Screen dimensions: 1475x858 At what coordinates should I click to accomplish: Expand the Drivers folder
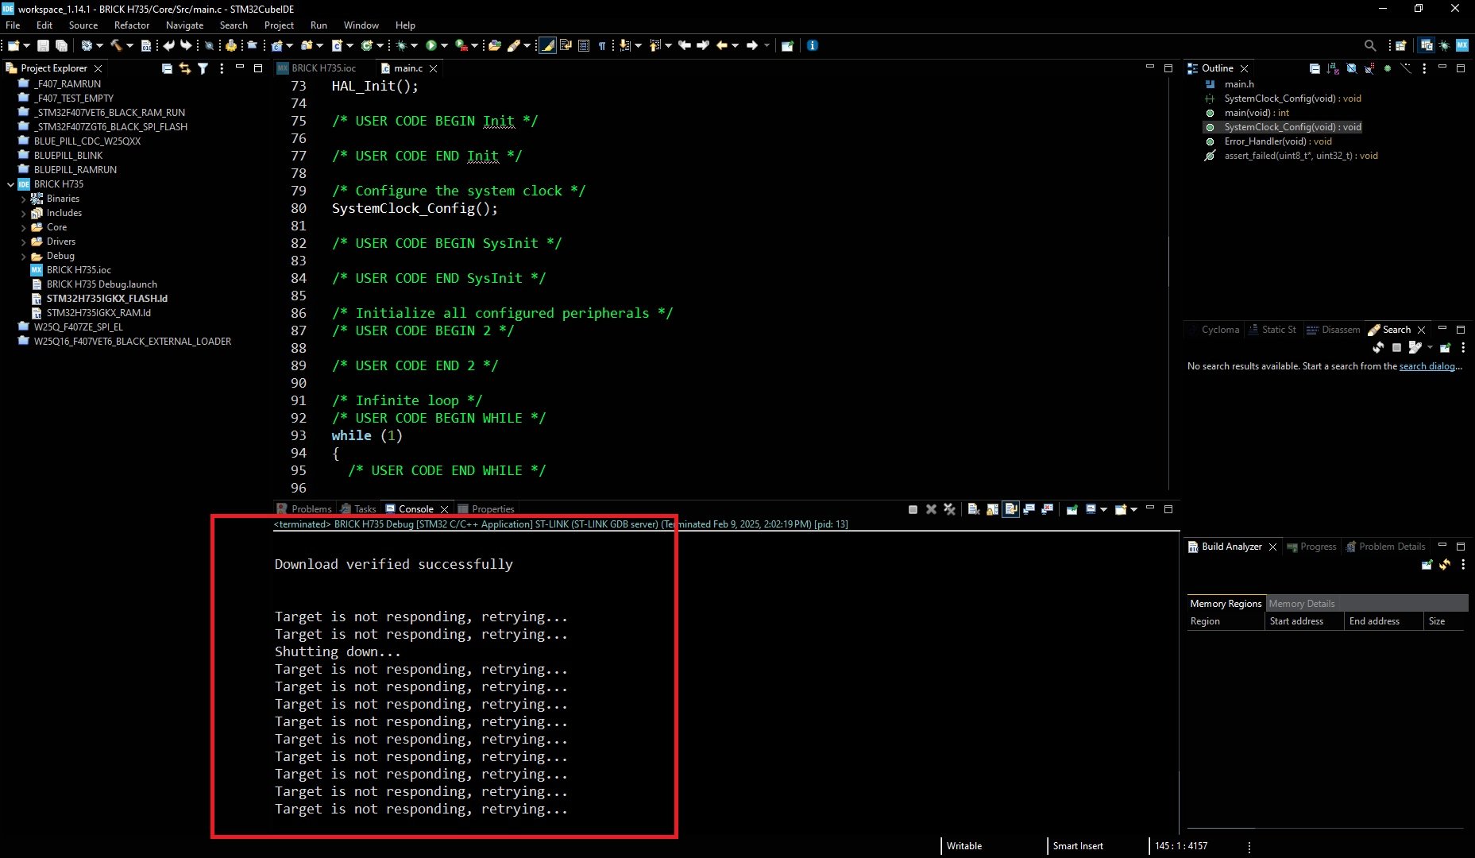(x=23, y=242)
